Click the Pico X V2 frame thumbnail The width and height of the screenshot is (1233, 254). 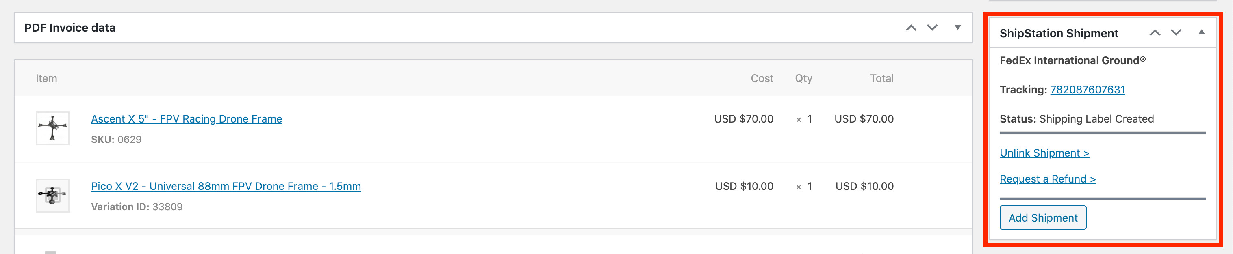pos(53,195)
